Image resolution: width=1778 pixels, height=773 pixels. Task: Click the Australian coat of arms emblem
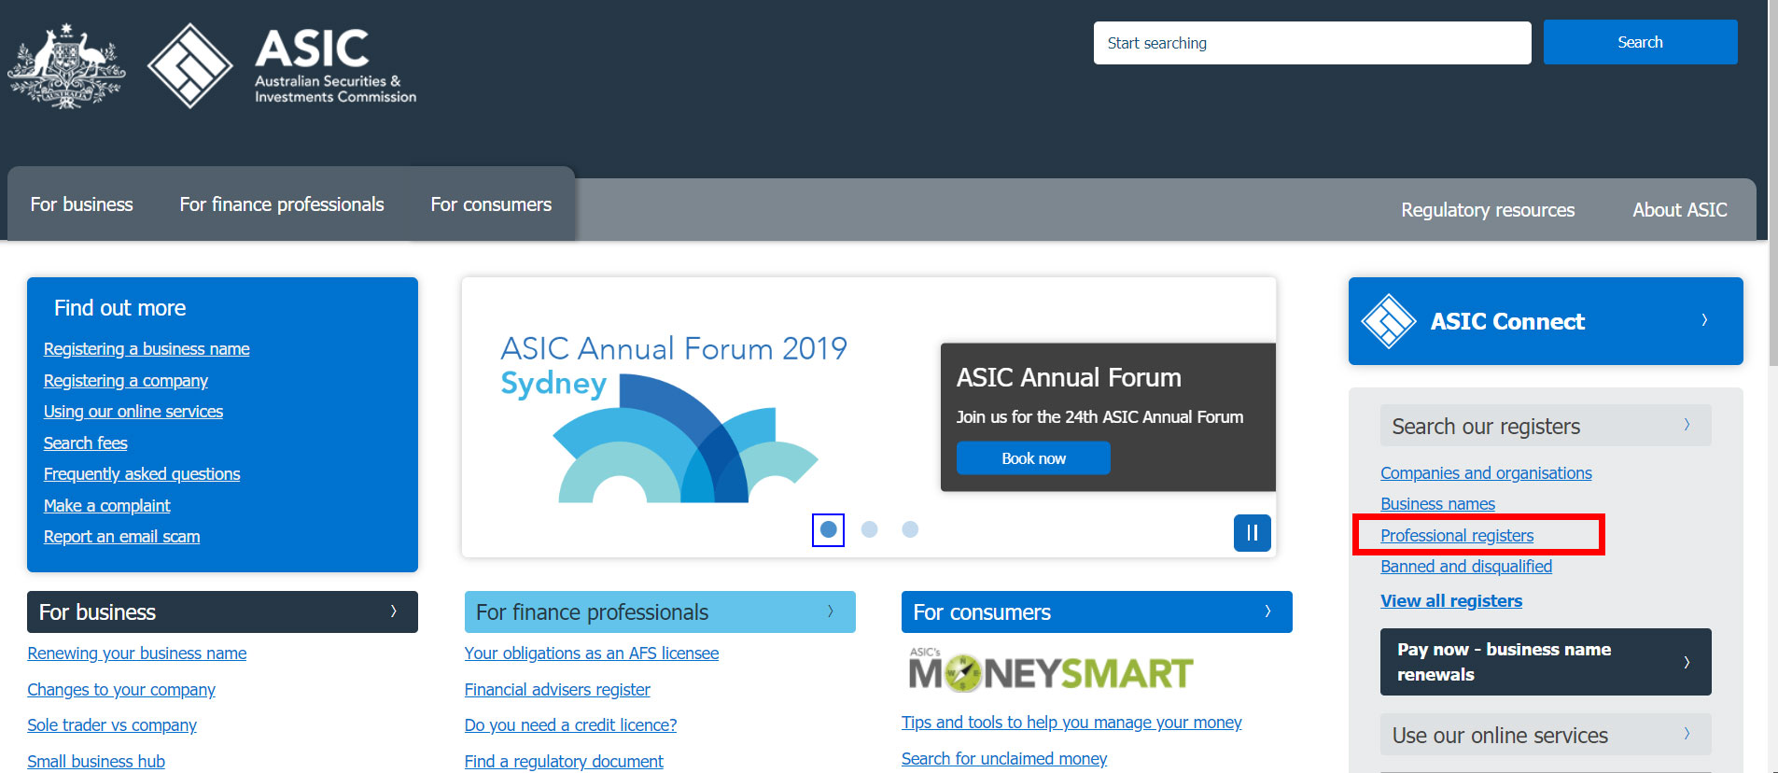(x=66, y=67)
